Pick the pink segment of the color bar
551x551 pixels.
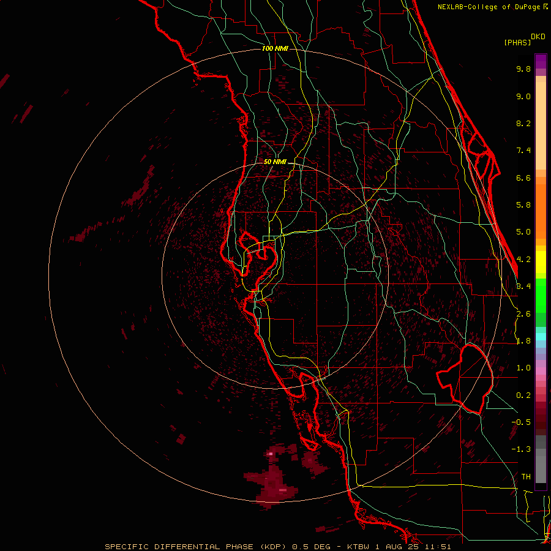[x=541, y=371]
